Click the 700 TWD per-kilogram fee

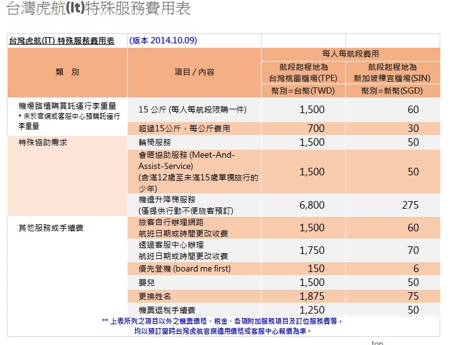click(x=316, y=129)
